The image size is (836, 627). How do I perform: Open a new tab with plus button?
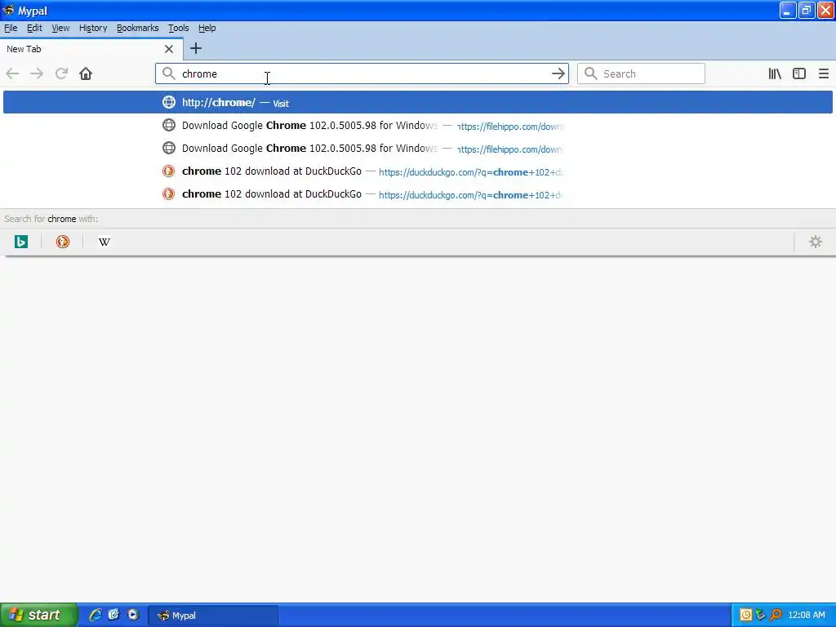click(196, 48)
